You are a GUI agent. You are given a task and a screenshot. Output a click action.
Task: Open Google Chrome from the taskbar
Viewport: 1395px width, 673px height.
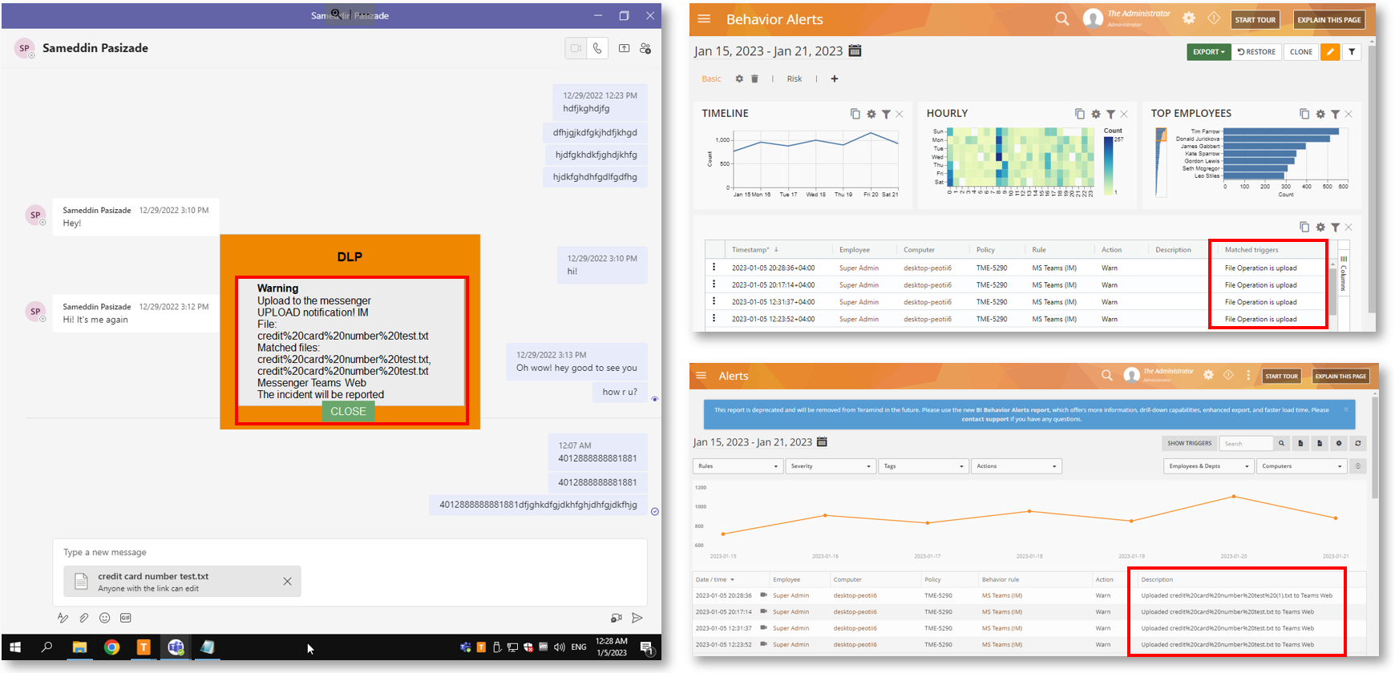pos(111,647)
